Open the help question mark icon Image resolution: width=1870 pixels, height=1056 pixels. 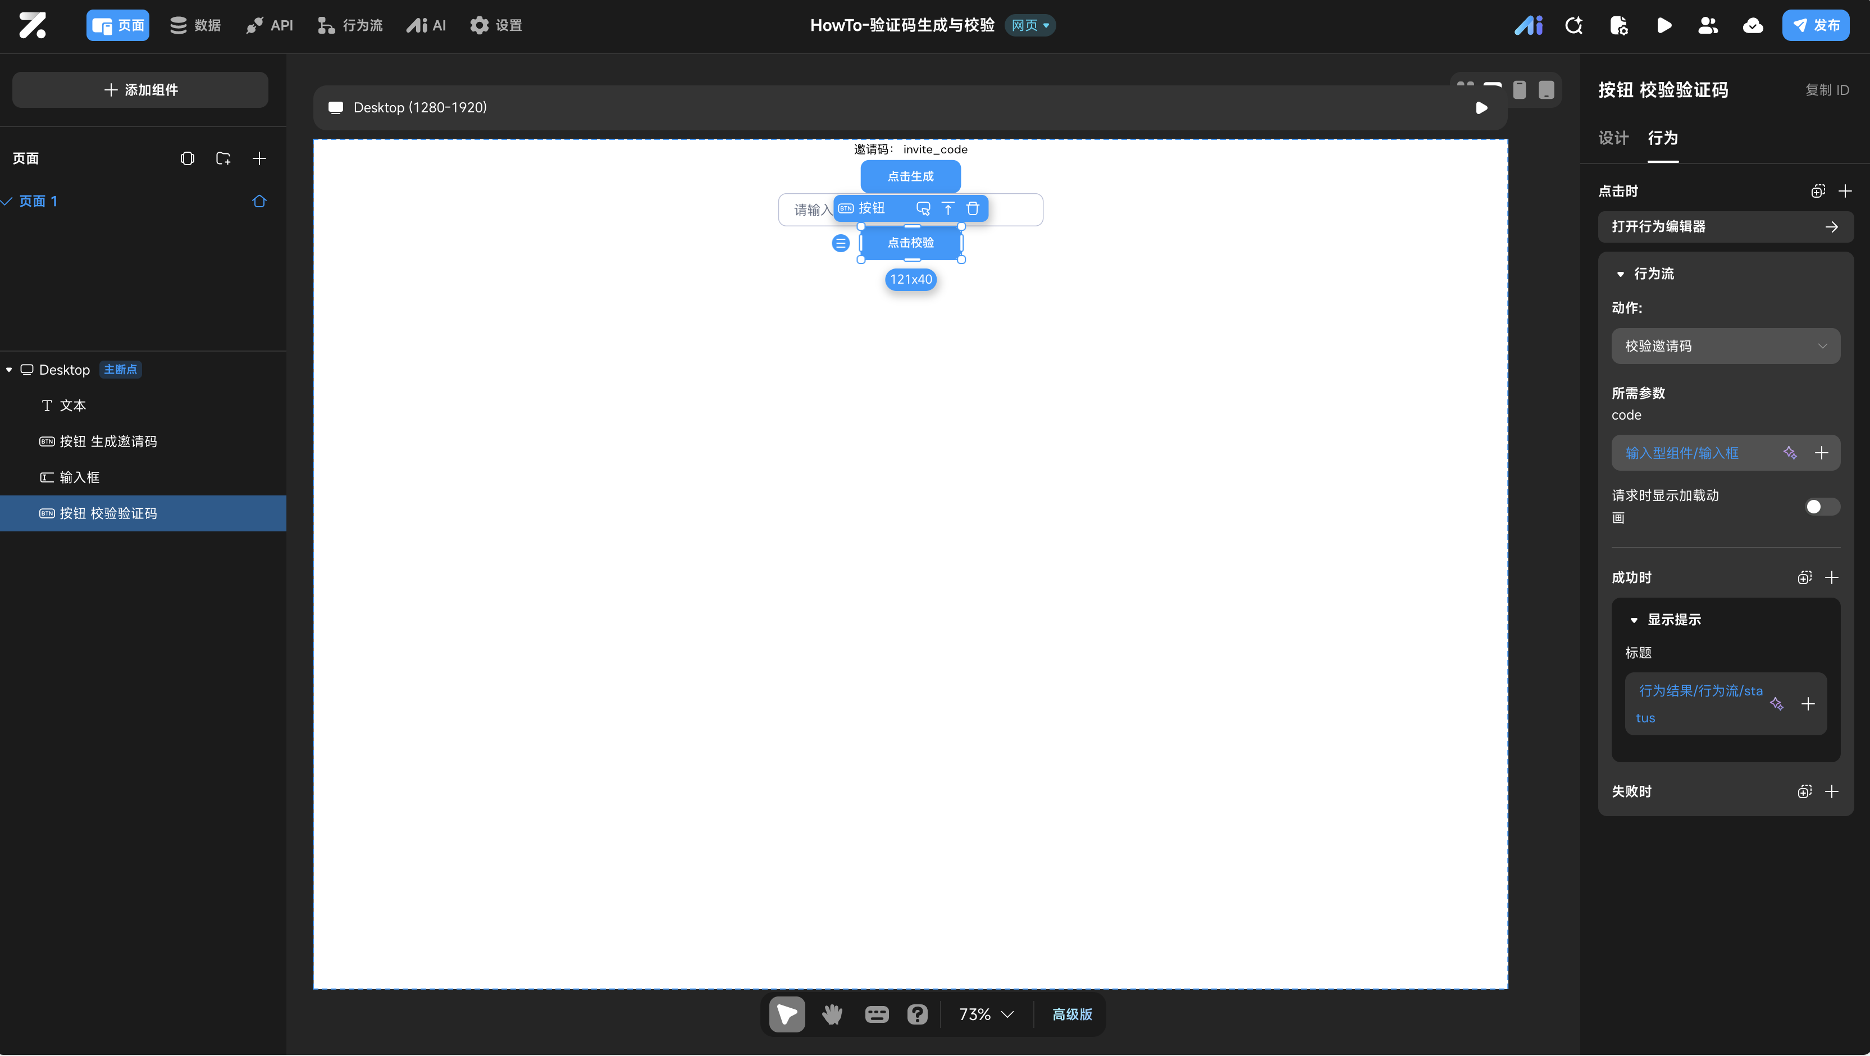[918, 1014]
